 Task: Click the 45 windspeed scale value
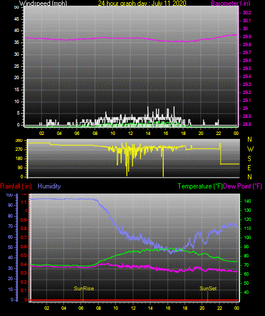click(x=16, y=19)
